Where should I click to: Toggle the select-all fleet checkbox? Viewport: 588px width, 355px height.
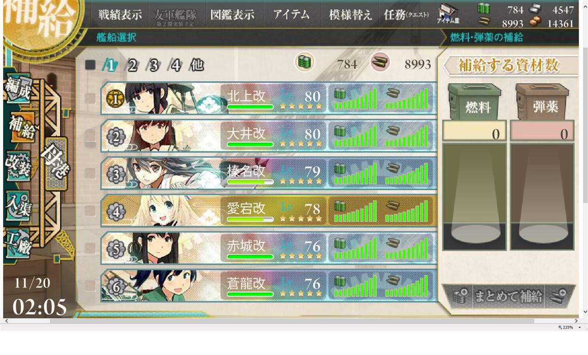pyautogui.click(x=90, y=65)
